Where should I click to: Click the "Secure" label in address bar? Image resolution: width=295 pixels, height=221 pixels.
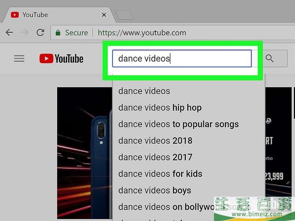[x=76, y=33]
